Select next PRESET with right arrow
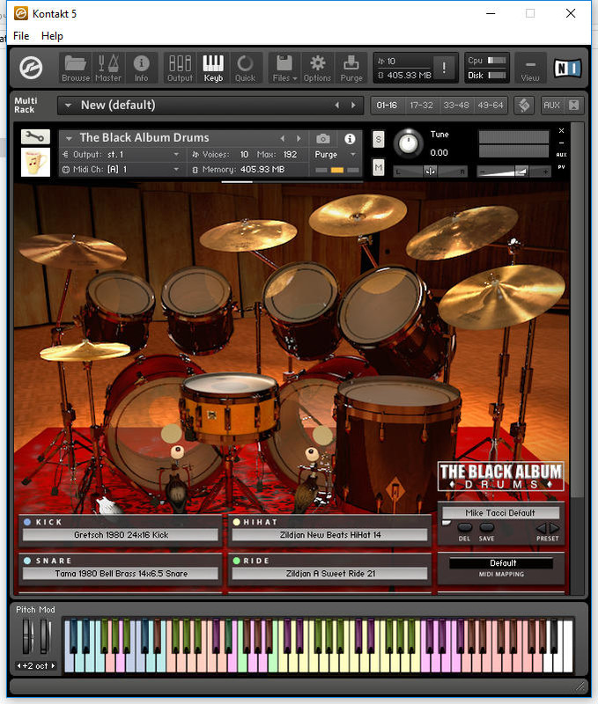Screen dimensions: 598x704 point(555,527)
